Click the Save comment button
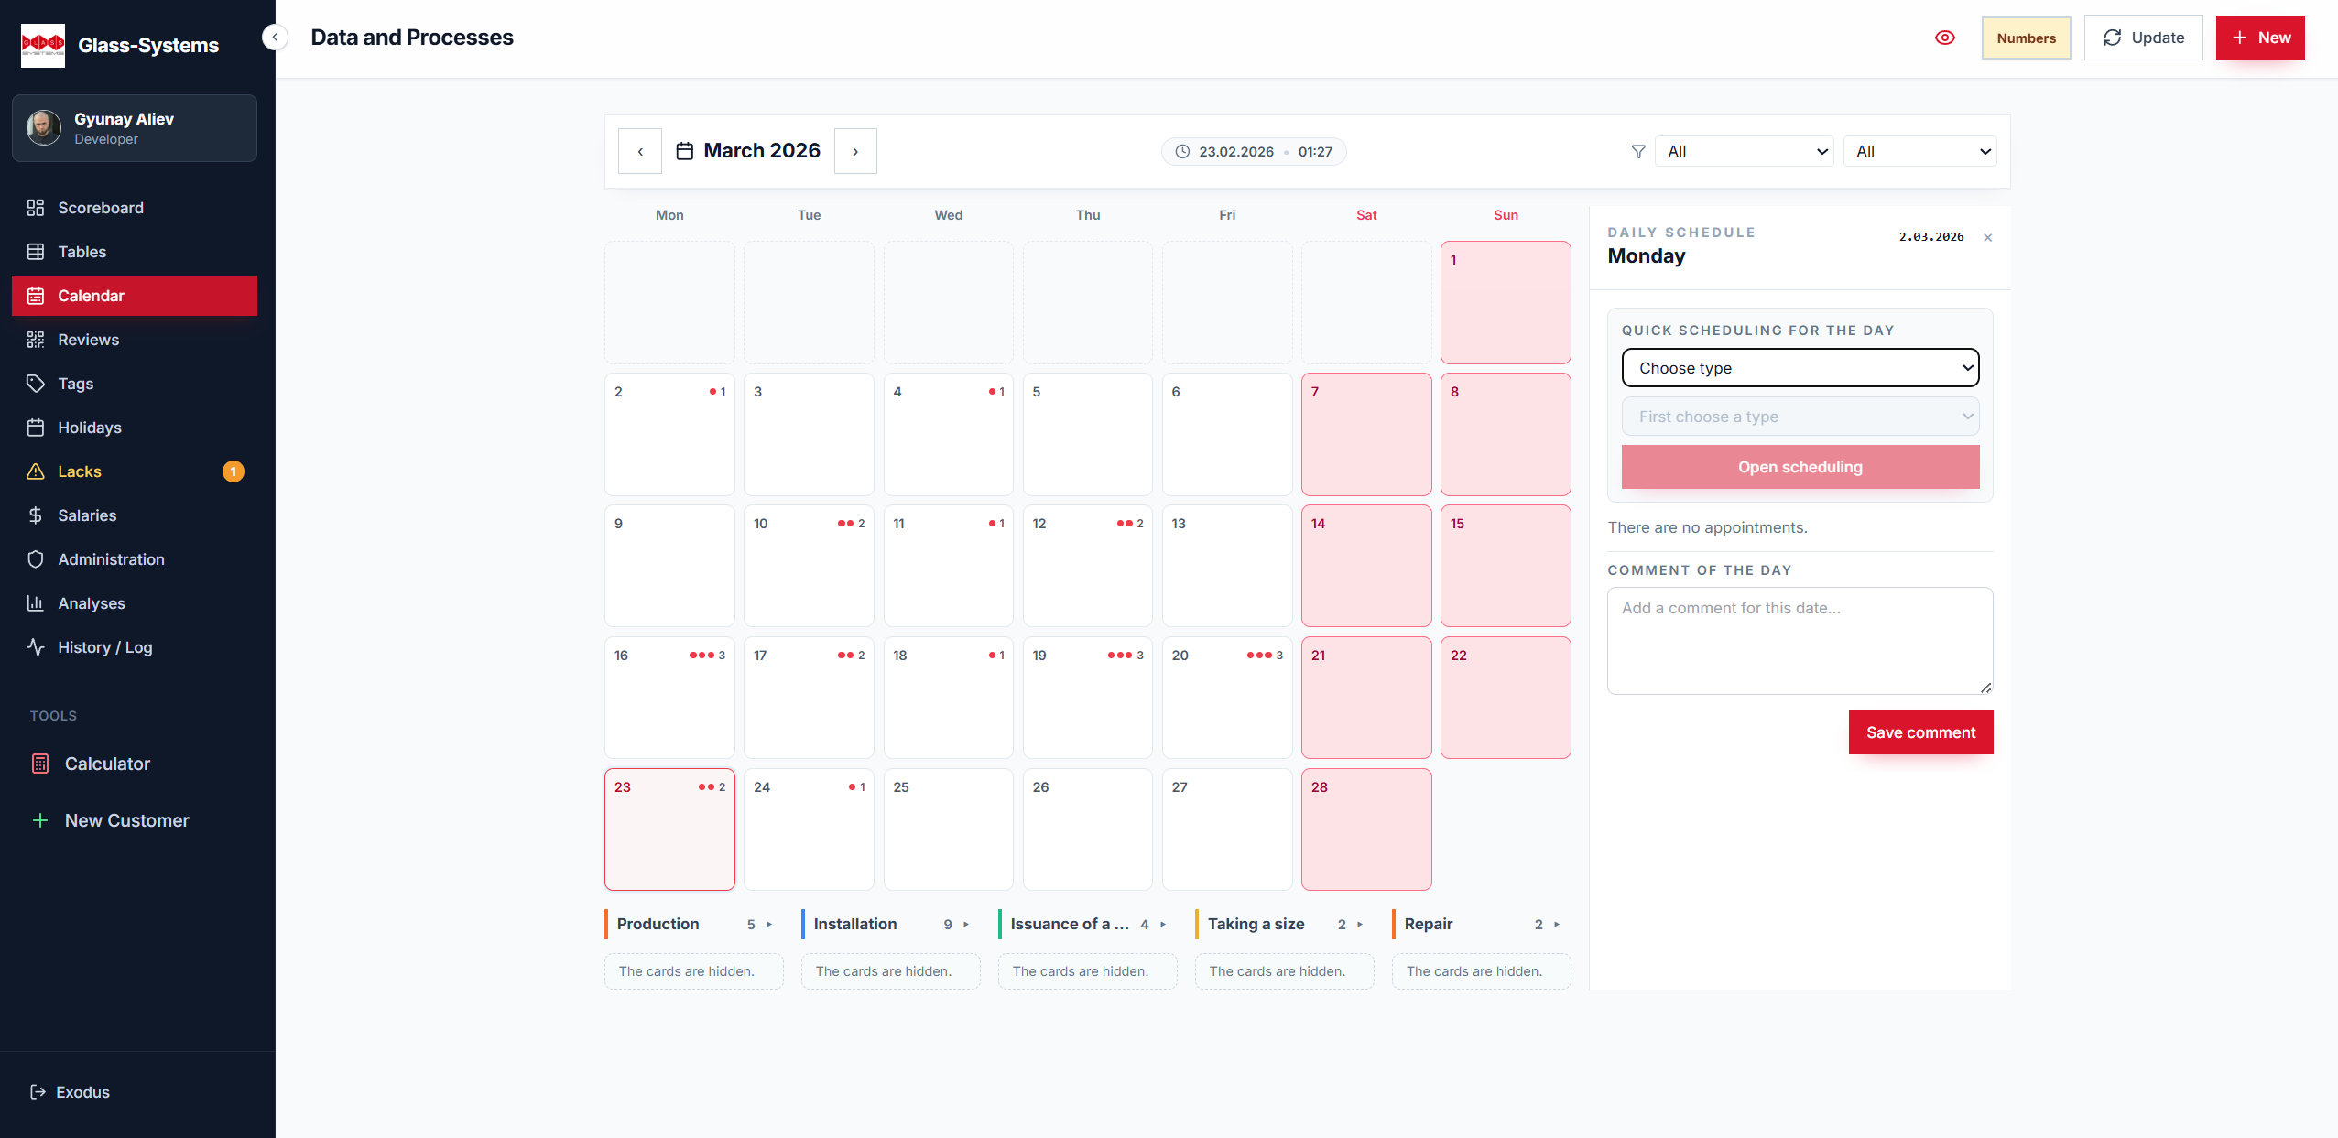This screenshot has width=2338, height=1138. click(x=1920, y=732)
